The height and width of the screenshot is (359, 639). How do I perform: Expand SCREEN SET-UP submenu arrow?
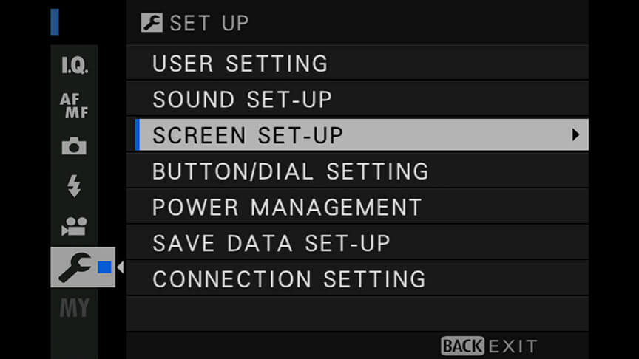click(x=575, y=135)
